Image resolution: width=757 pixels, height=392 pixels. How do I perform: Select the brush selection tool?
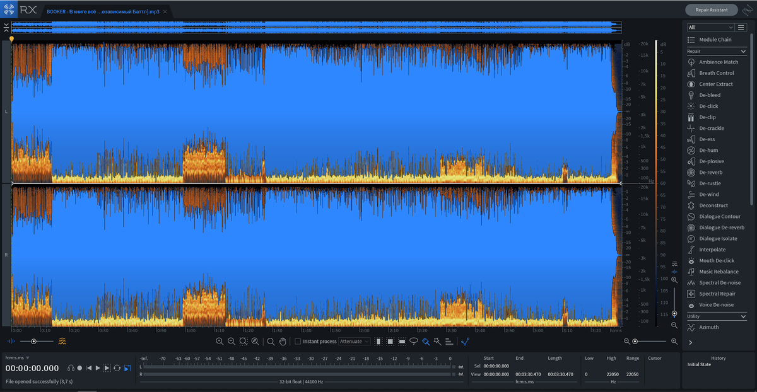426,341
